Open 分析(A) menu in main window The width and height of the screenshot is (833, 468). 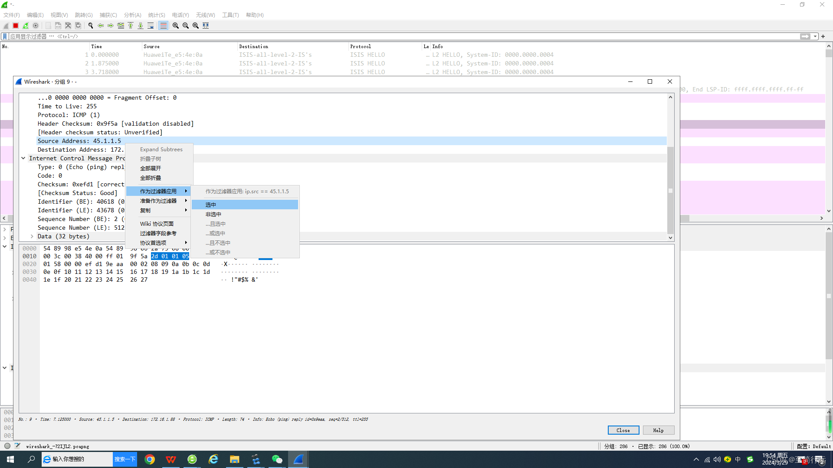(133, 15)
